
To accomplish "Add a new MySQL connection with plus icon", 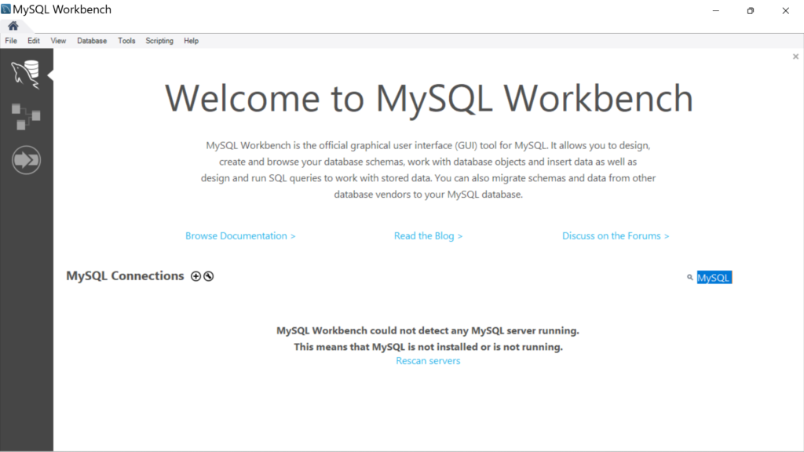I will point(196,276).
